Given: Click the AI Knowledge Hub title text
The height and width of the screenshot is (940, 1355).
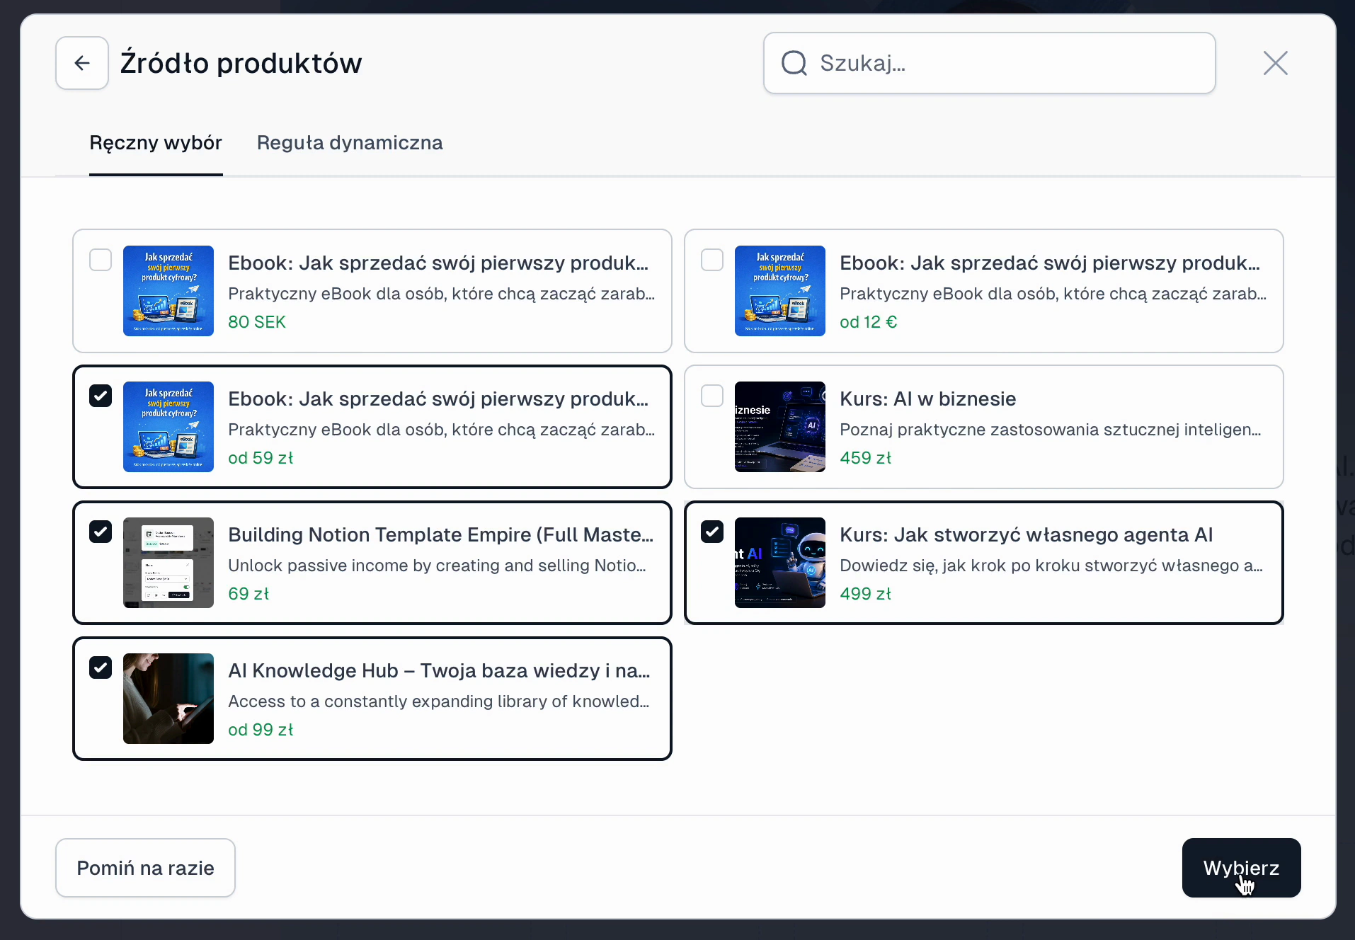Looking at the screenshot, I should 439,671.
